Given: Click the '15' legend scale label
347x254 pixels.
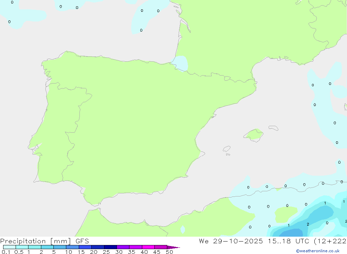Looking at the screenshot, I should tap(81, 252).
